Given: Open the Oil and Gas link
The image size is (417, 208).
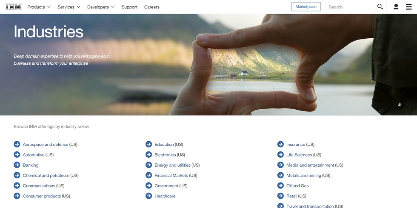Looking at the screenshot, I should (x=297, y=185).
